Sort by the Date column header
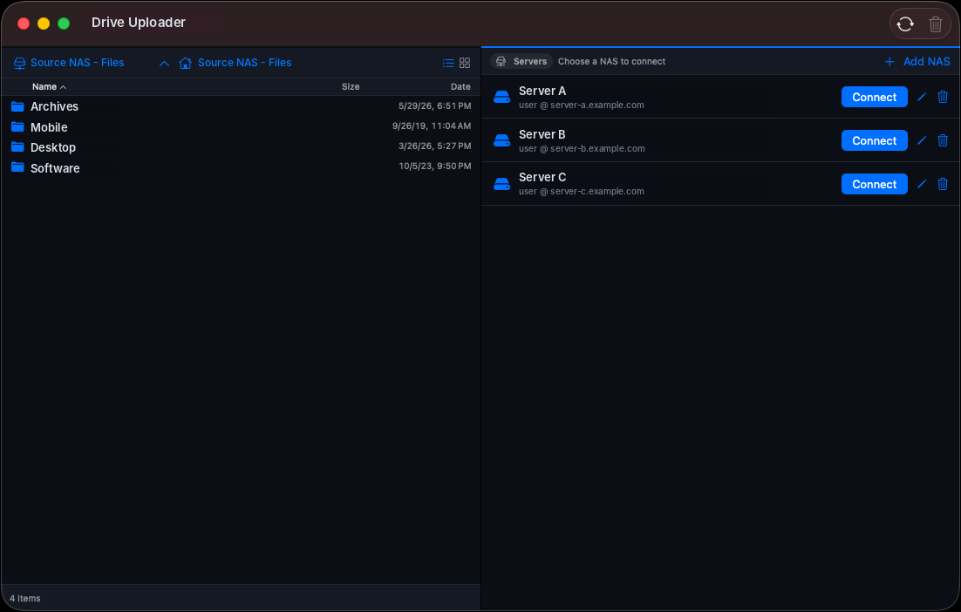 (460, 86)
